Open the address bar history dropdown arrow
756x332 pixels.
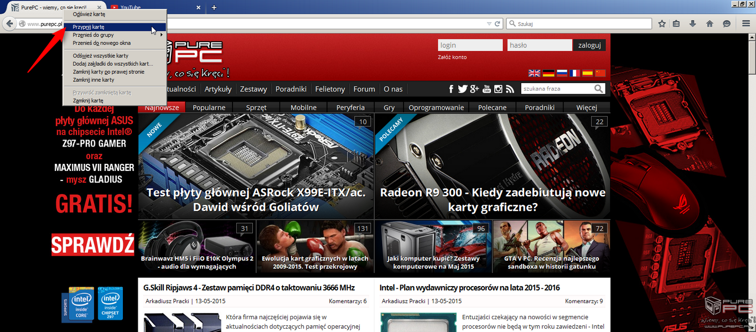tap(489, 24)
